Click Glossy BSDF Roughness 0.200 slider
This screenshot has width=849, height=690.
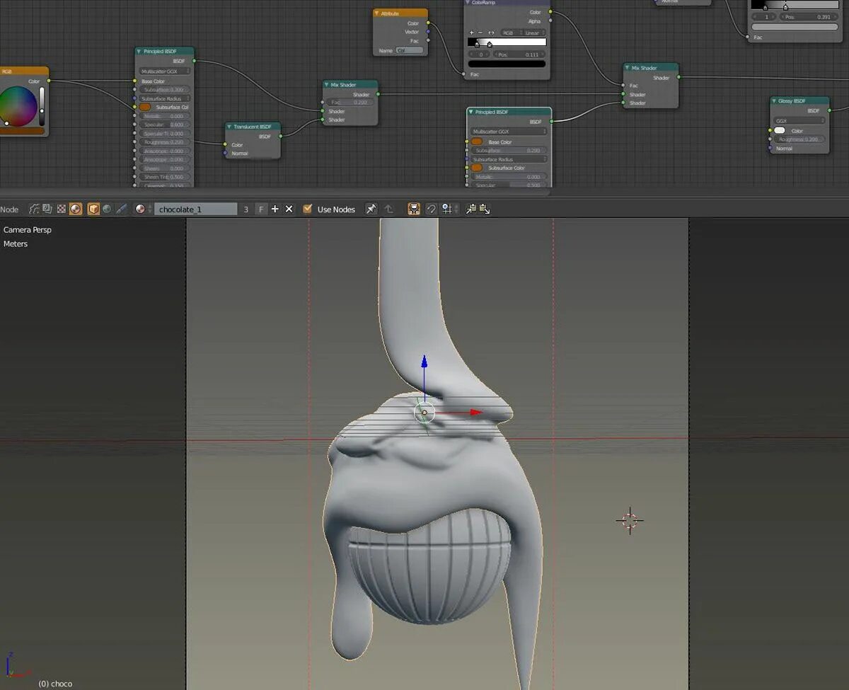click(x=799, y=139)
